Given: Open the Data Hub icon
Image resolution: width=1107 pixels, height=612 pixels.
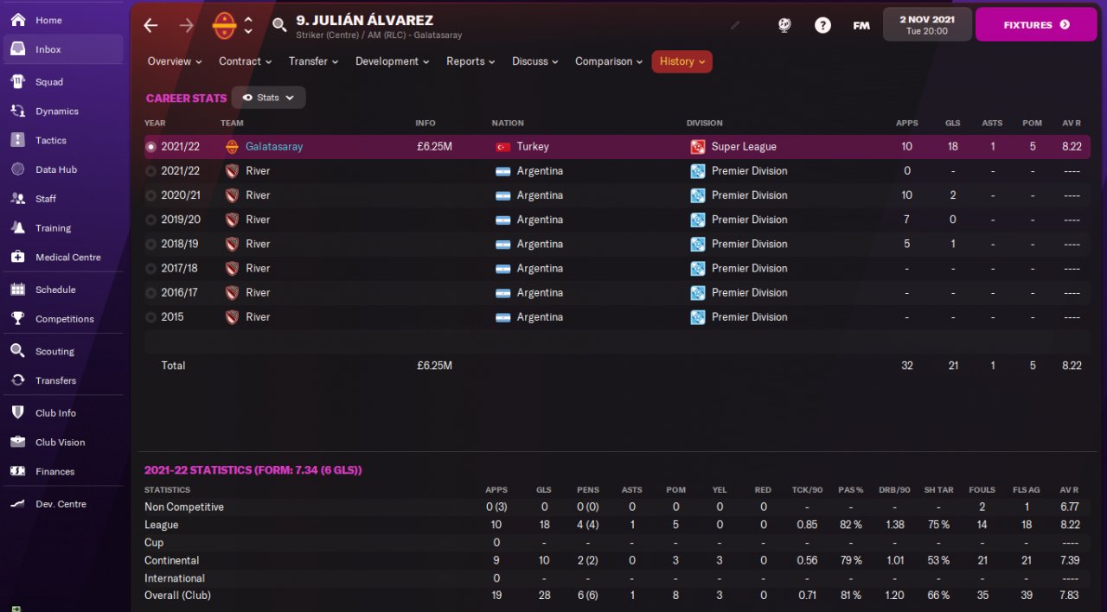Looking at the screenshot, I should 17,169.
